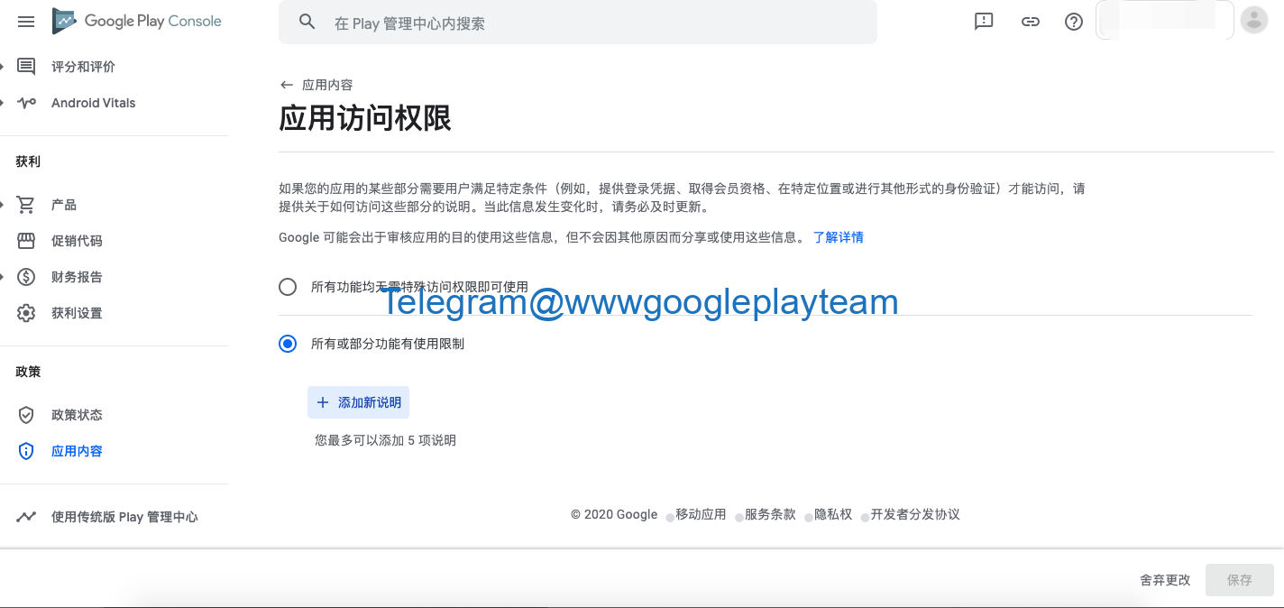Open the 开发者分发协议 footer link
This screenshot has width=1284, height=608.
click(x=915, y=514)
